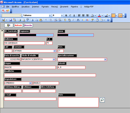Expand the Titolo di studio dropdown

click(54, 59)
